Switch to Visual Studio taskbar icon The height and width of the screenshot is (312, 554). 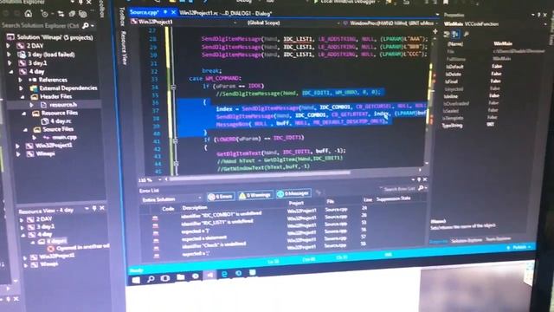point(209,276)
